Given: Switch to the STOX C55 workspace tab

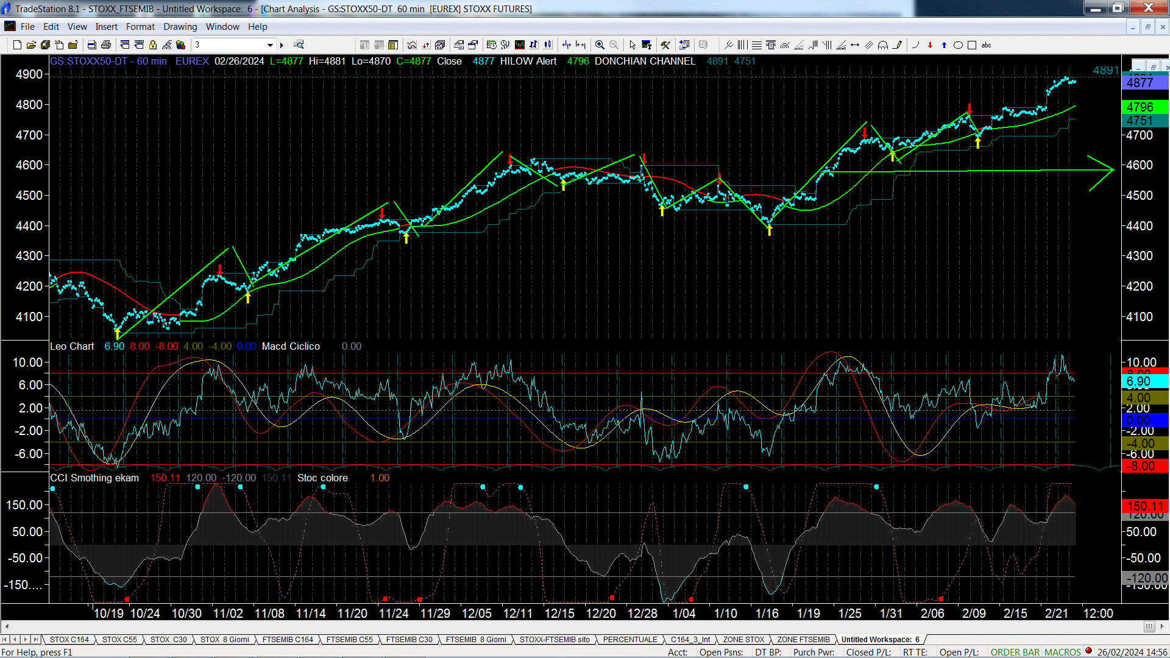Looking at the screenshot, I should [119, 640].
